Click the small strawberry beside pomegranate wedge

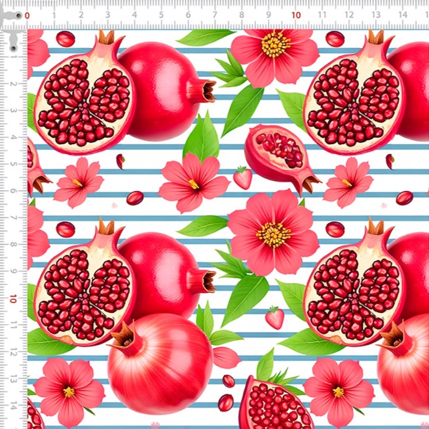coord(243,177)
